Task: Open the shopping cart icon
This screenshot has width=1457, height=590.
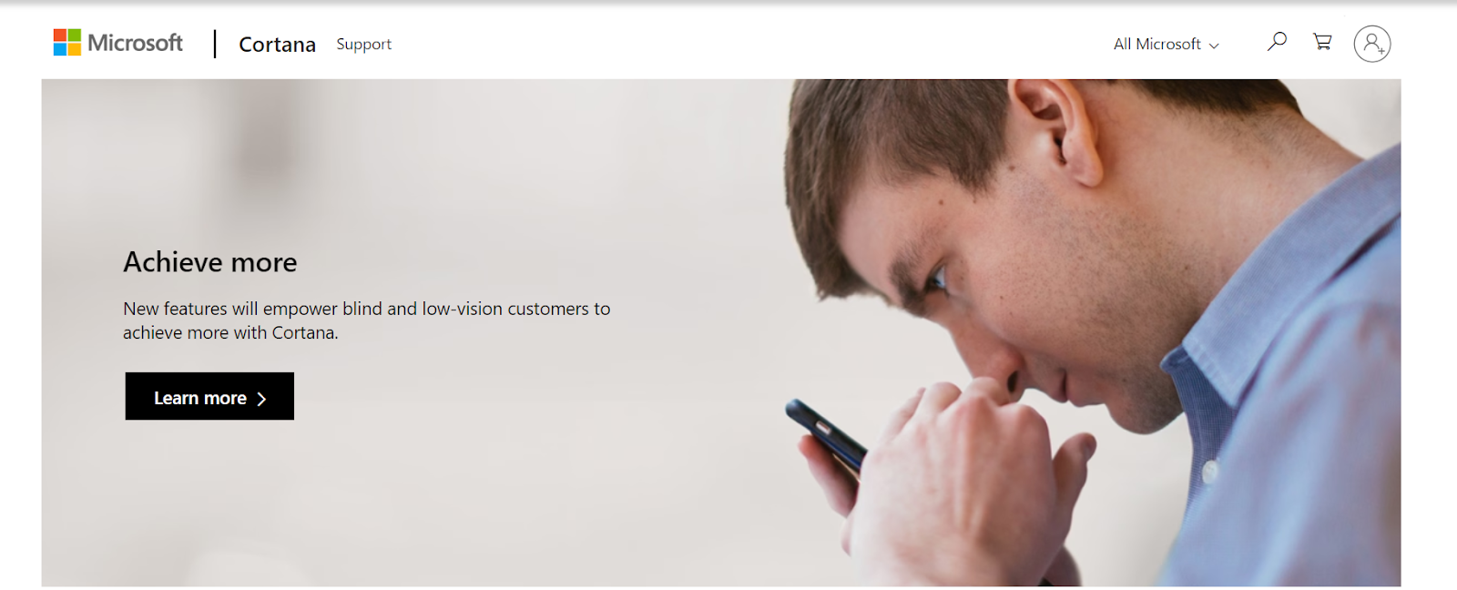Action: [x=1322, y=42]
